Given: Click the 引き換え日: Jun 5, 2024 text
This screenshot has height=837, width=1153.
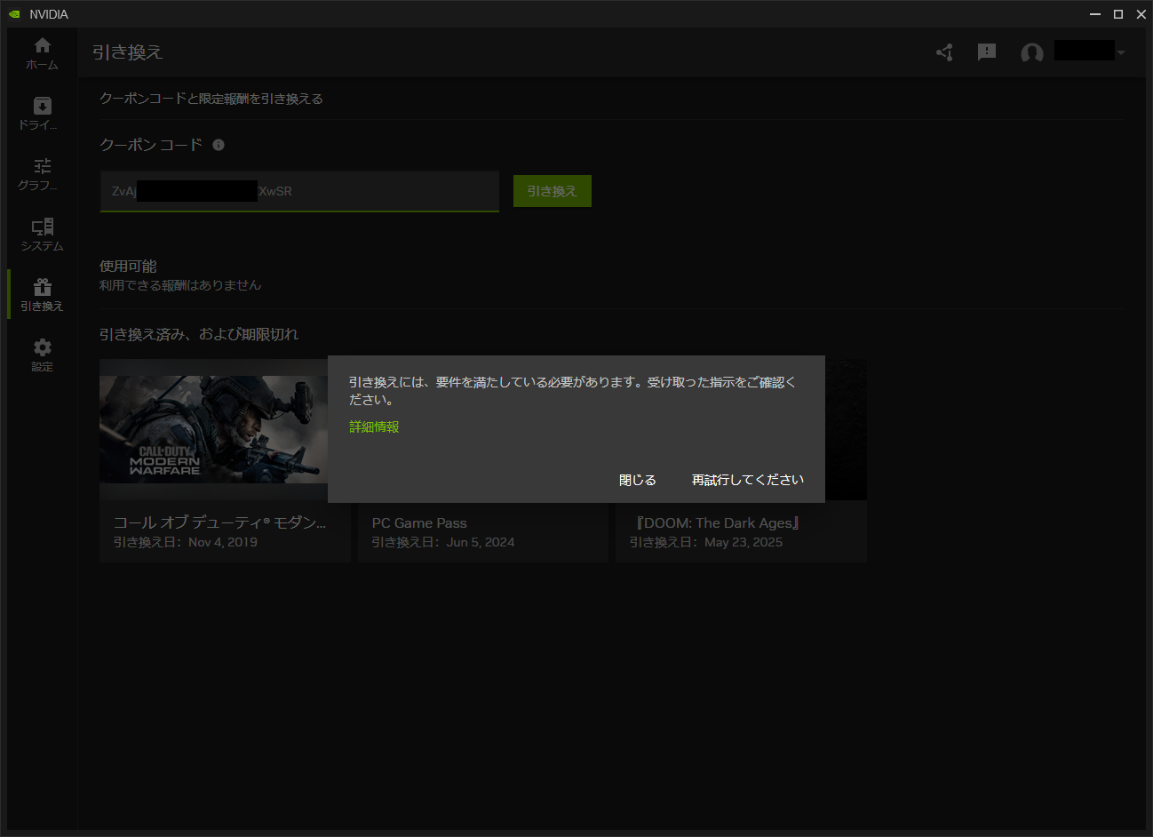Looking at the screenshot, I should pyautogui.click(x=443, y=542).
